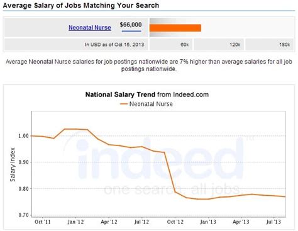The image size is (298, 231).
Task: Click Oct '12 on the time axis
Action: 175,222
